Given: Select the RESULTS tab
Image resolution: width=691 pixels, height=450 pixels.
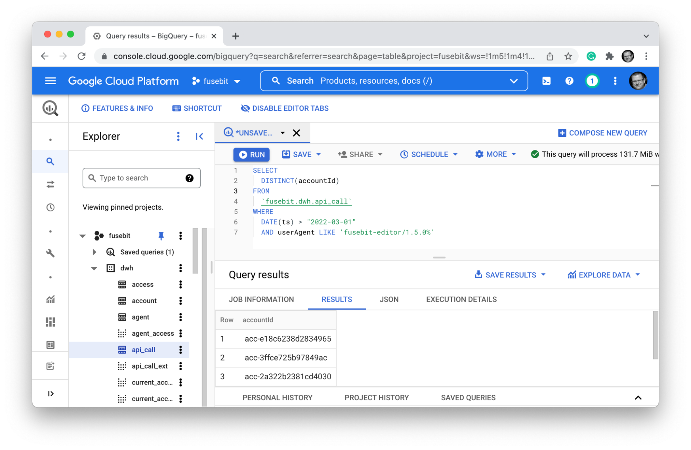Looking at the screenshot, I should click(x=337, y=299).
